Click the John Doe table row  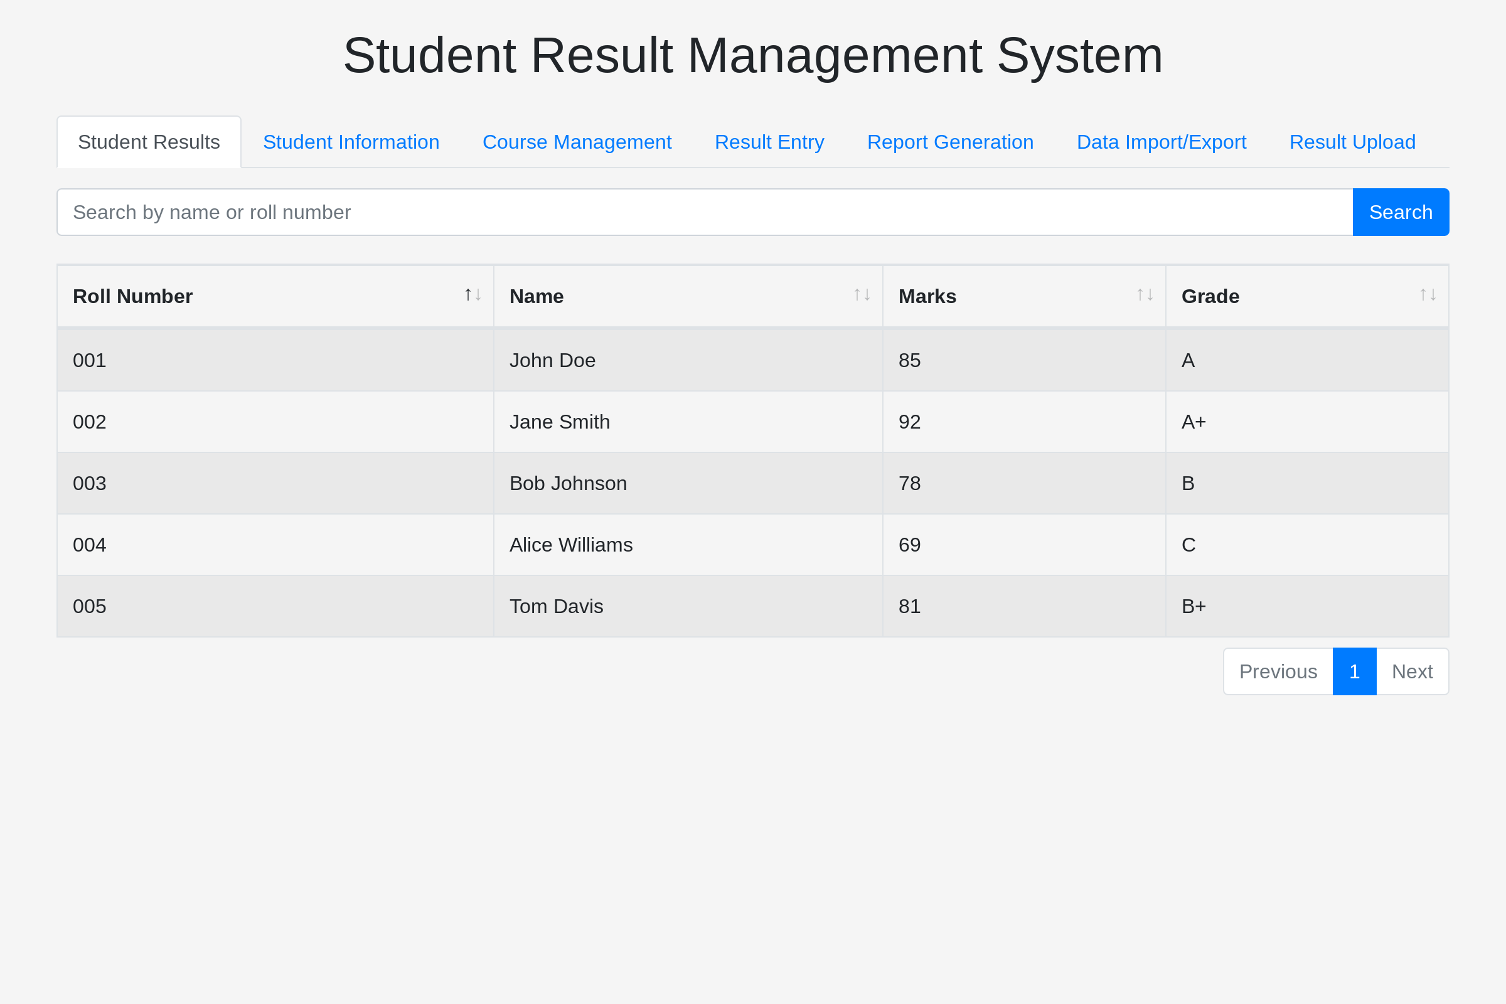[752, 360]
